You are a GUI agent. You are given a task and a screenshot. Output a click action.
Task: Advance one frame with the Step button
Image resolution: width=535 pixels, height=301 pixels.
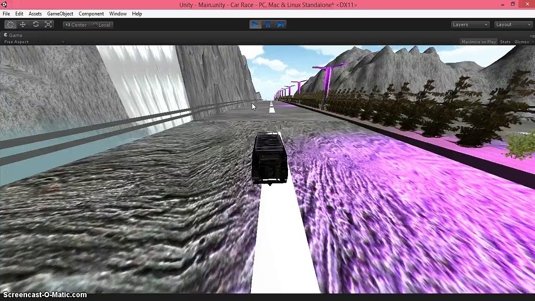pyautogui.click(x=281, y=25)
